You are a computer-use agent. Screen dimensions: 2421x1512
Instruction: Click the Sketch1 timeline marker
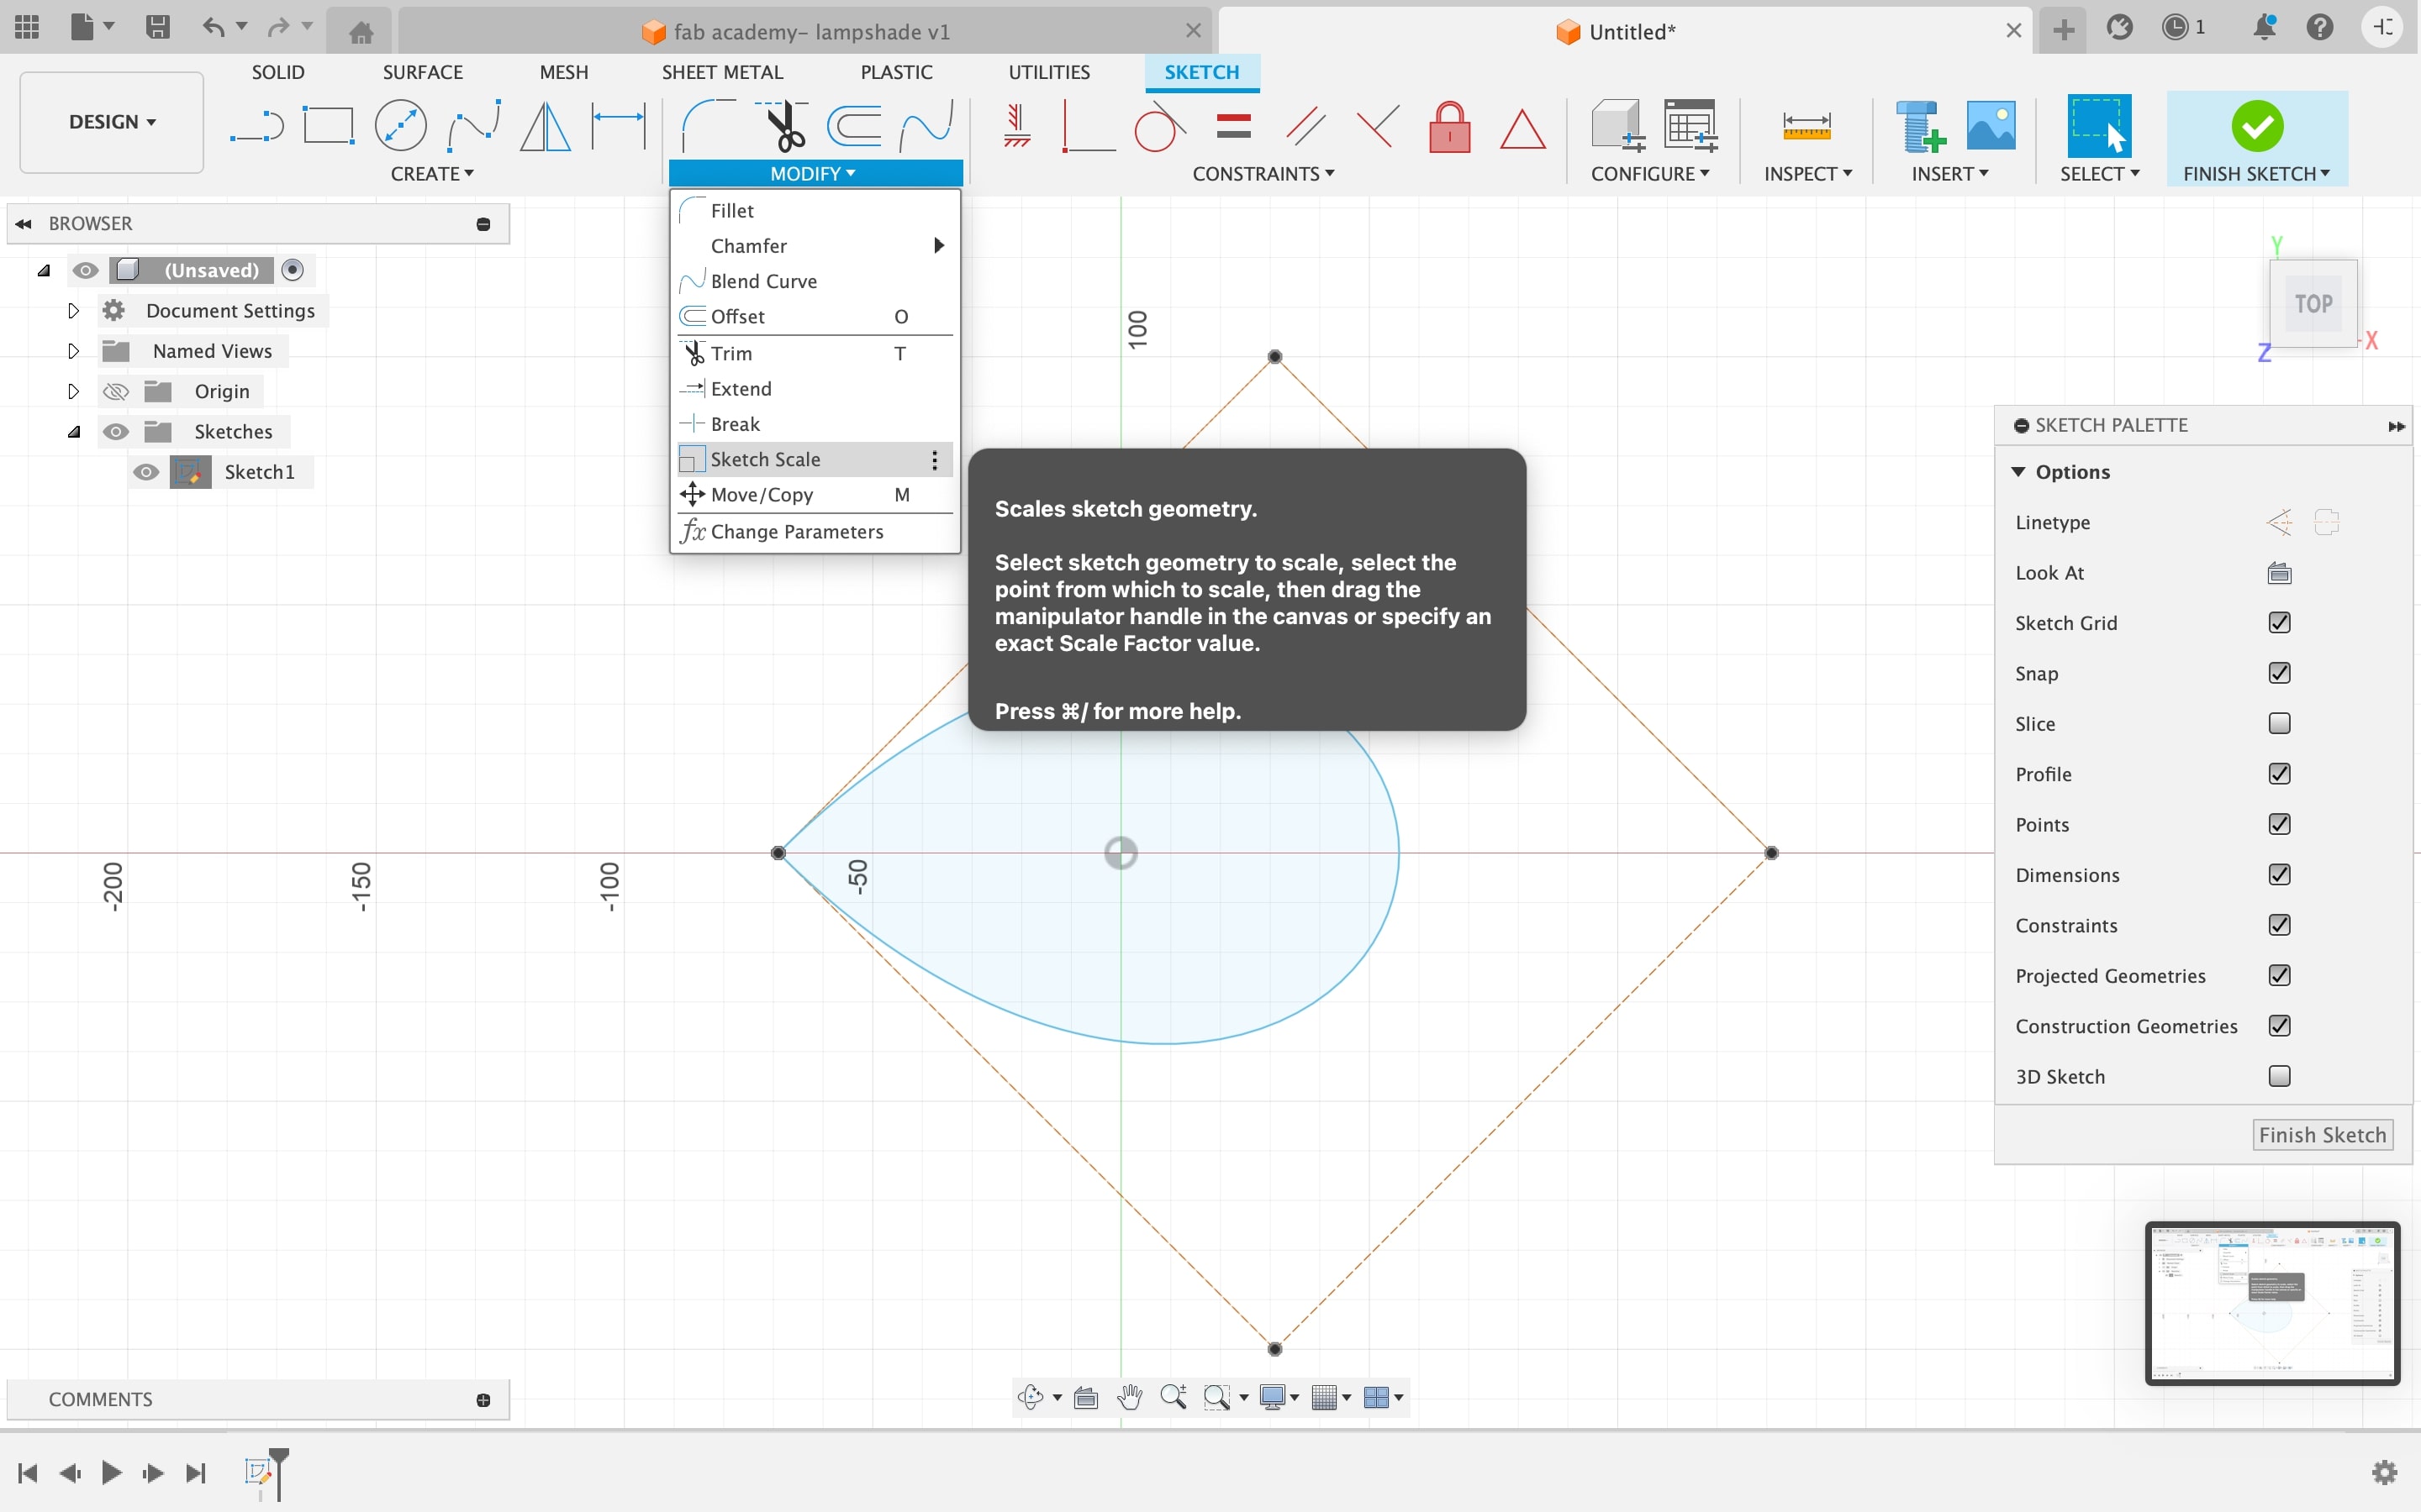coord(258,1471)
